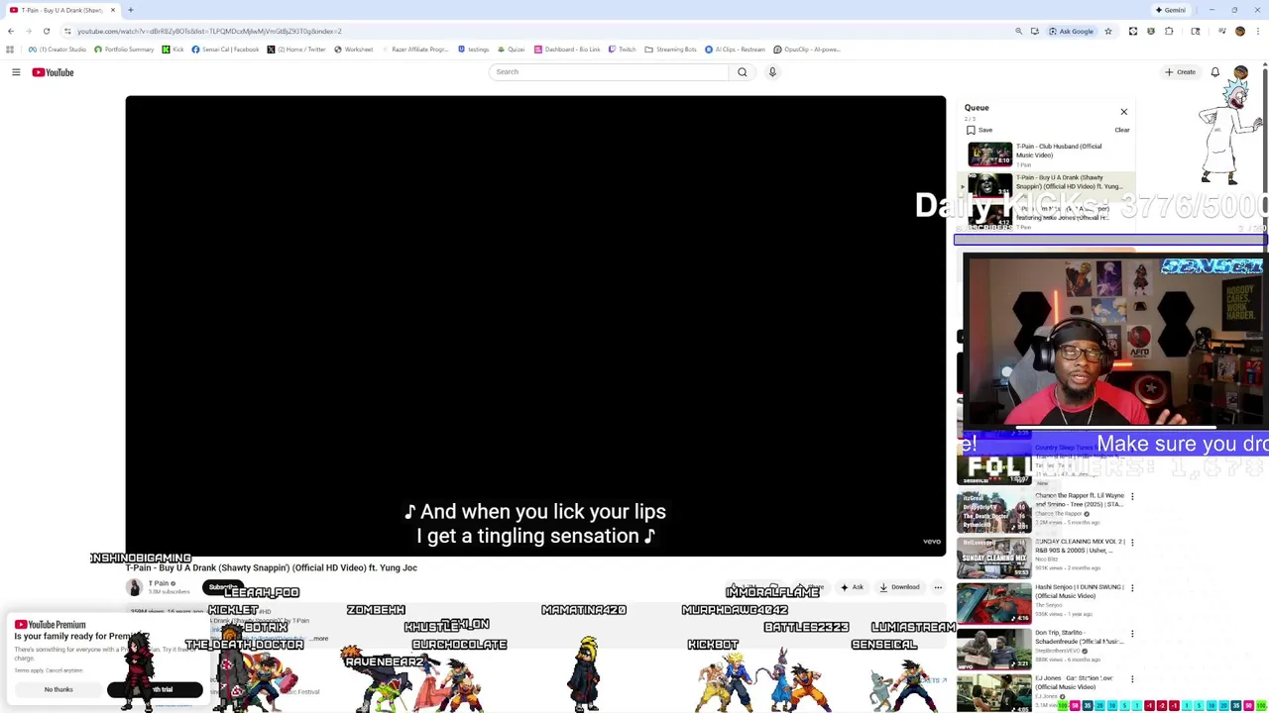Viewport: 1269px width, 713px height.
Task: Open the Worksheet bookmark
Action: [354, 50]
